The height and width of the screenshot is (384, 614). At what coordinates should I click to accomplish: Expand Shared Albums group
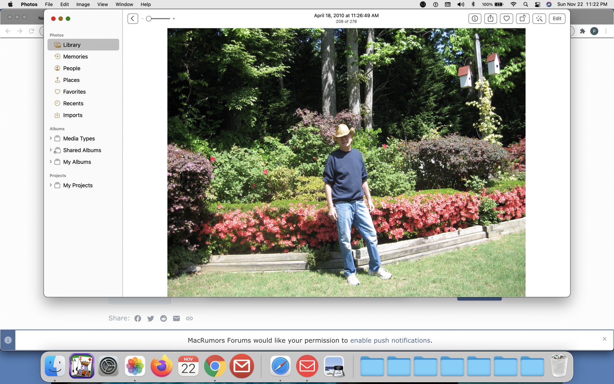[x=51, y=150]
